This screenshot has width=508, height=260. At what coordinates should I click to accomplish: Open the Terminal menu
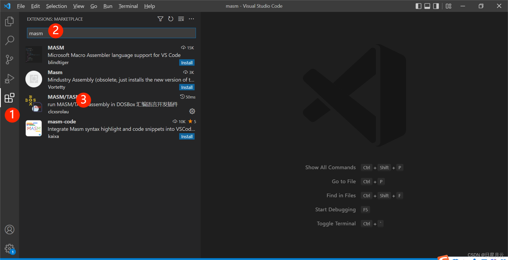pos(128,6)
